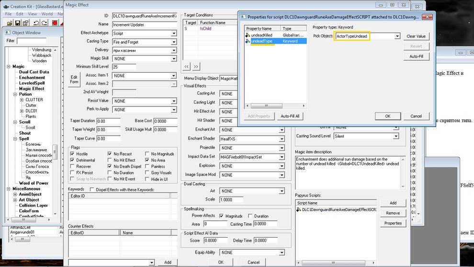Toggle the Painless flag checkbox

click(147, 166)
